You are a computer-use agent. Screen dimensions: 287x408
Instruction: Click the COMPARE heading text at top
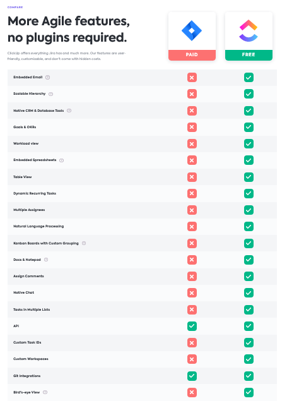(x=15, y=8)
